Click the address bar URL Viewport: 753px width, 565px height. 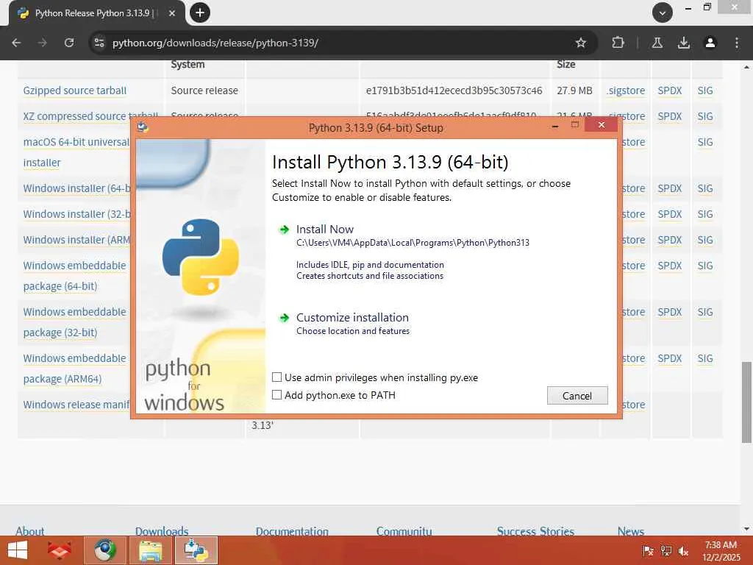pos(215,43)
